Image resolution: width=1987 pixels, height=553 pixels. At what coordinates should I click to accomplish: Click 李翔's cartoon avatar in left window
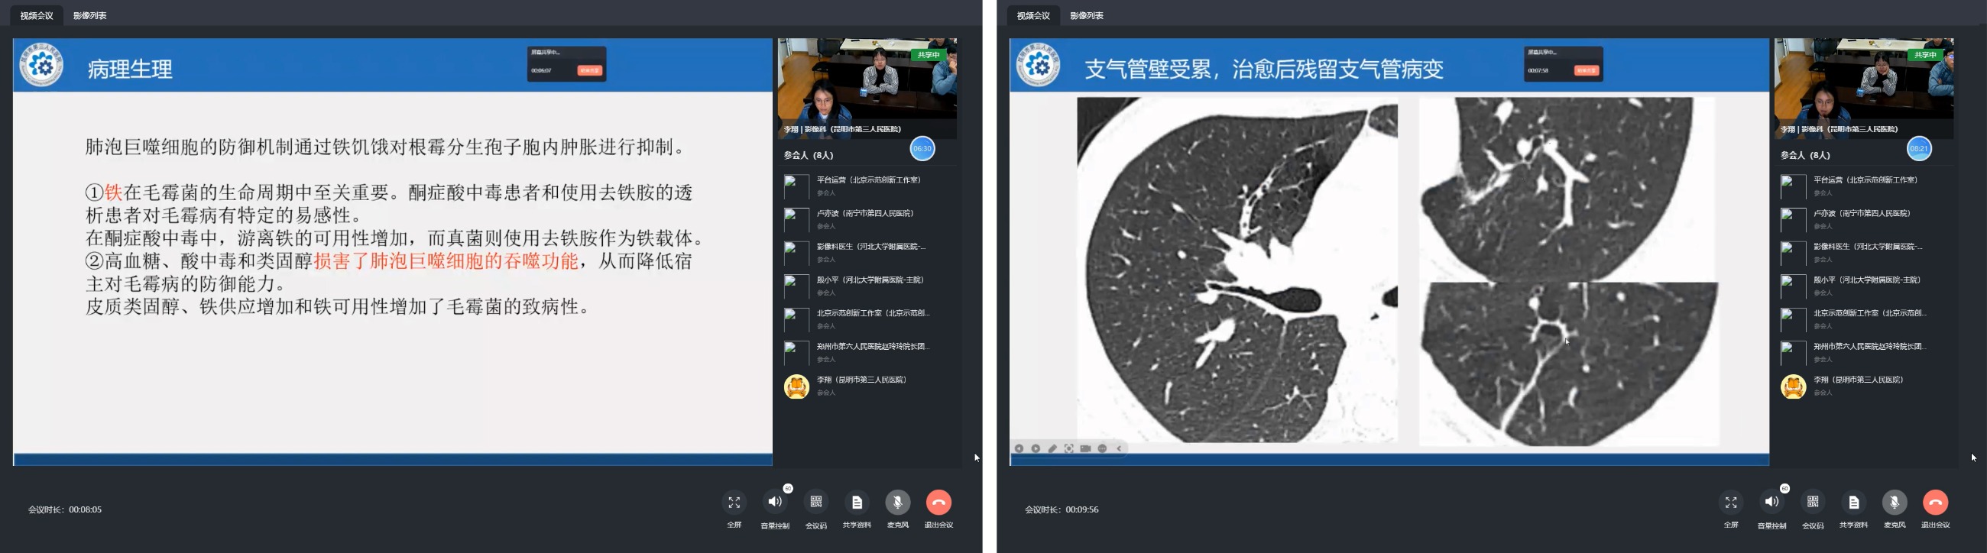[x=796, y=386]
